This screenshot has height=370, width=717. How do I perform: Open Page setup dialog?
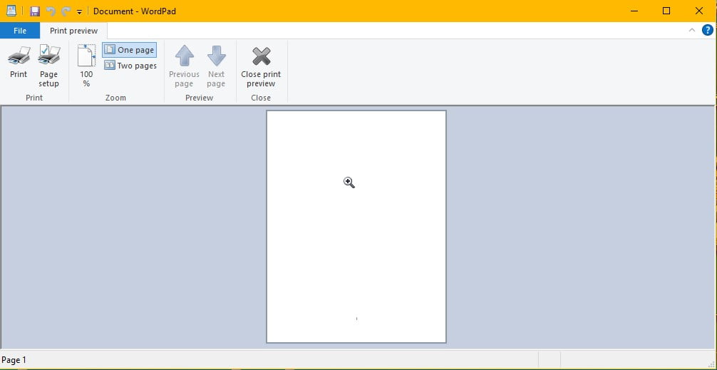[48, 66]
